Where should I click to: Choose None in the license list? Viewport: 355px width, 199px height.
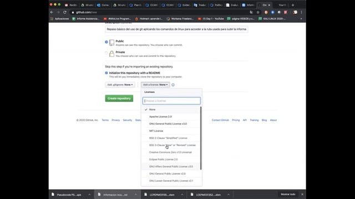[171, 109]
